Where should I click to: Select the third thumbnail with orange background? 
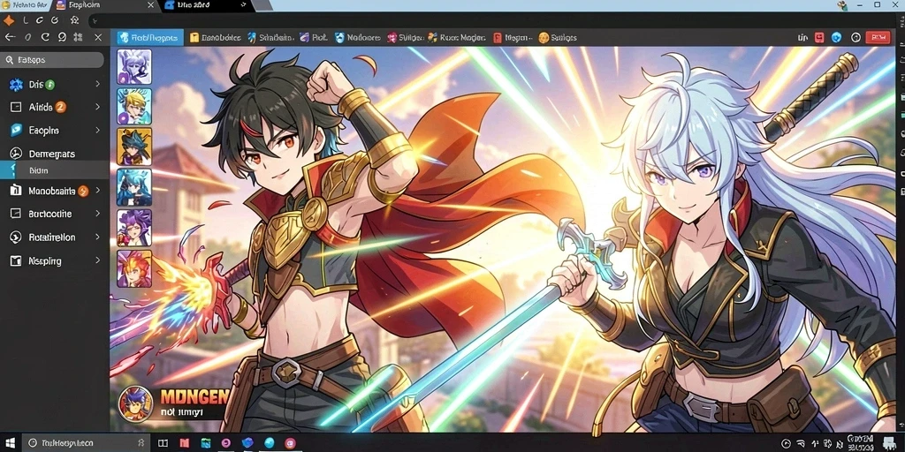(x=134, y=147)
